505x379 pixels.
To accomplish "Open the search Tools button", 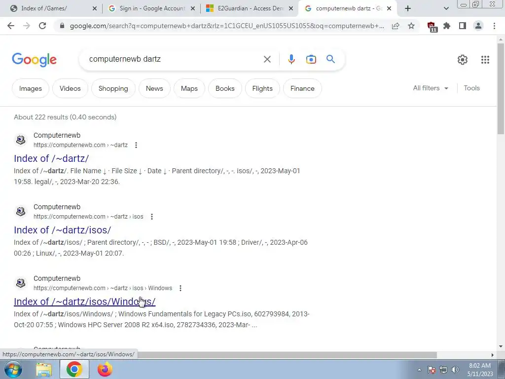I will (471, 88).
